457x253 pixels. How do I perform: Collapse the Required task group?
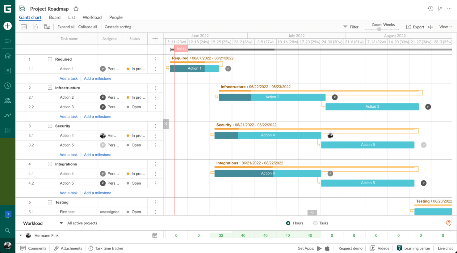[50, 59]
